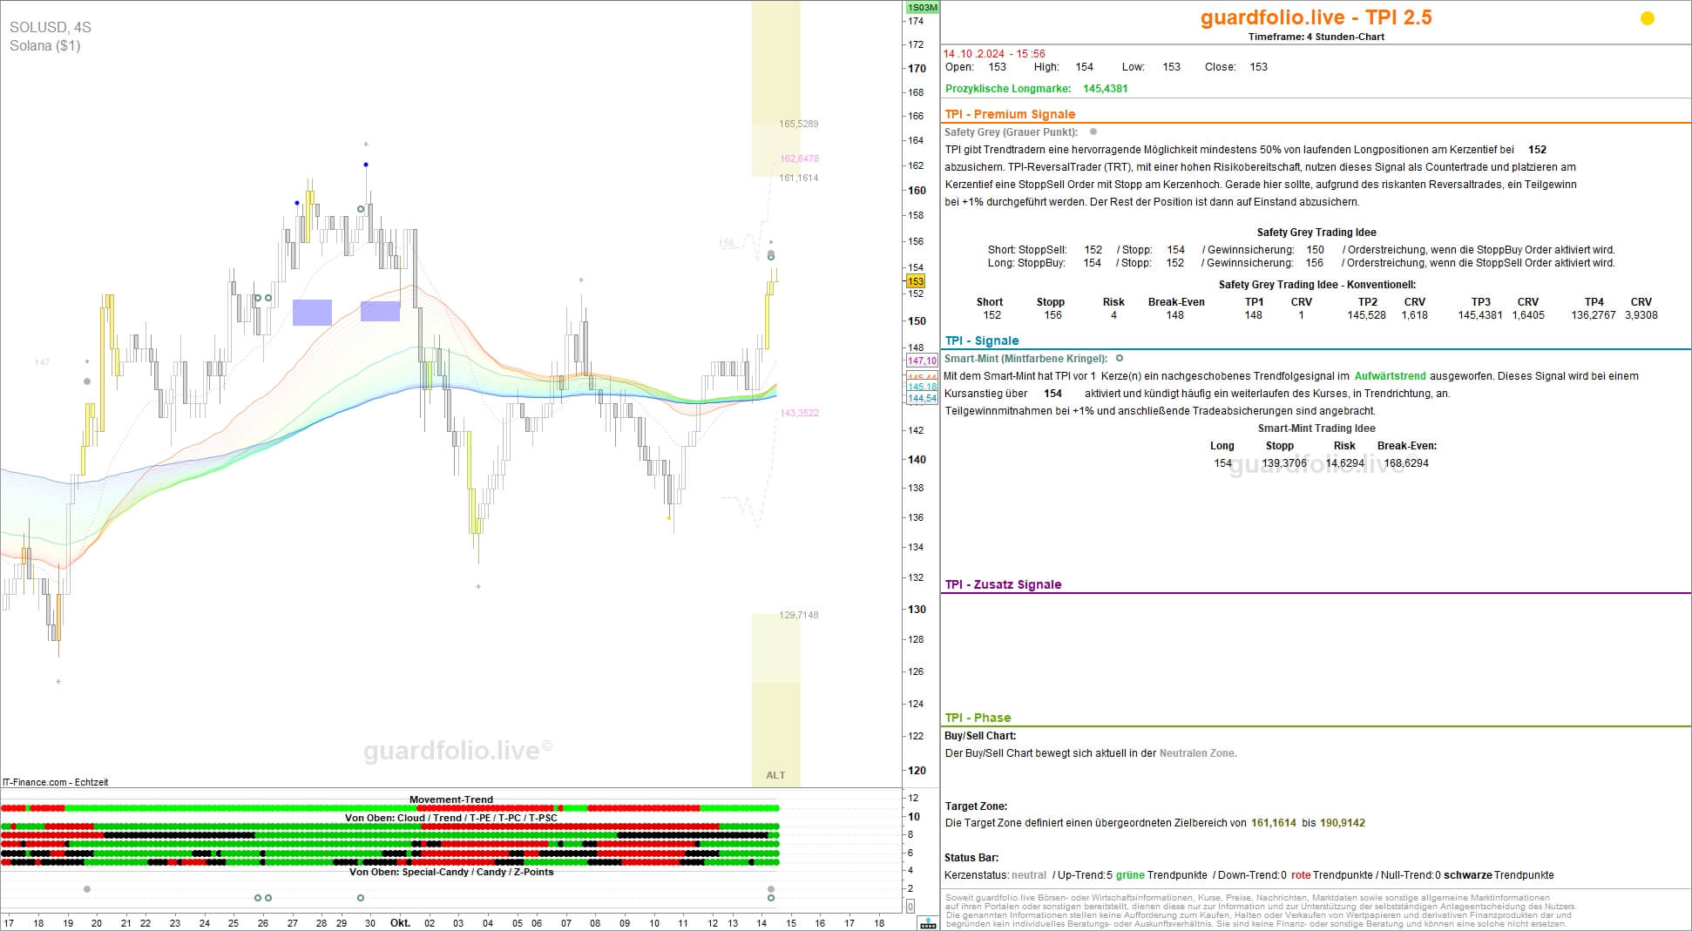Screen dimensions: 1692x931
Task: Click the SOLUSD, 4S chart title
Action: [x=50, y=27]
